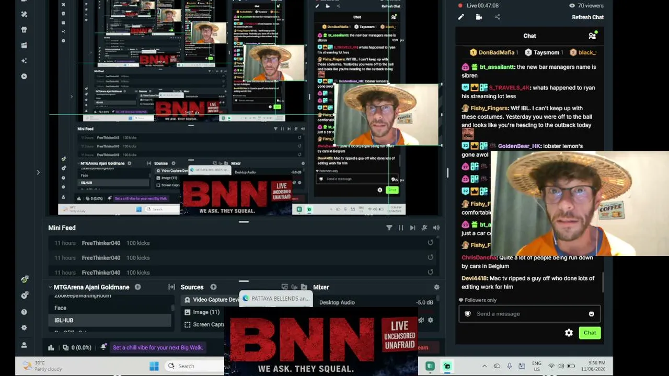Screen dimensions: 669x376
Task: Pause the Mini Feed alert queue
Action: [x=401, y=228]
